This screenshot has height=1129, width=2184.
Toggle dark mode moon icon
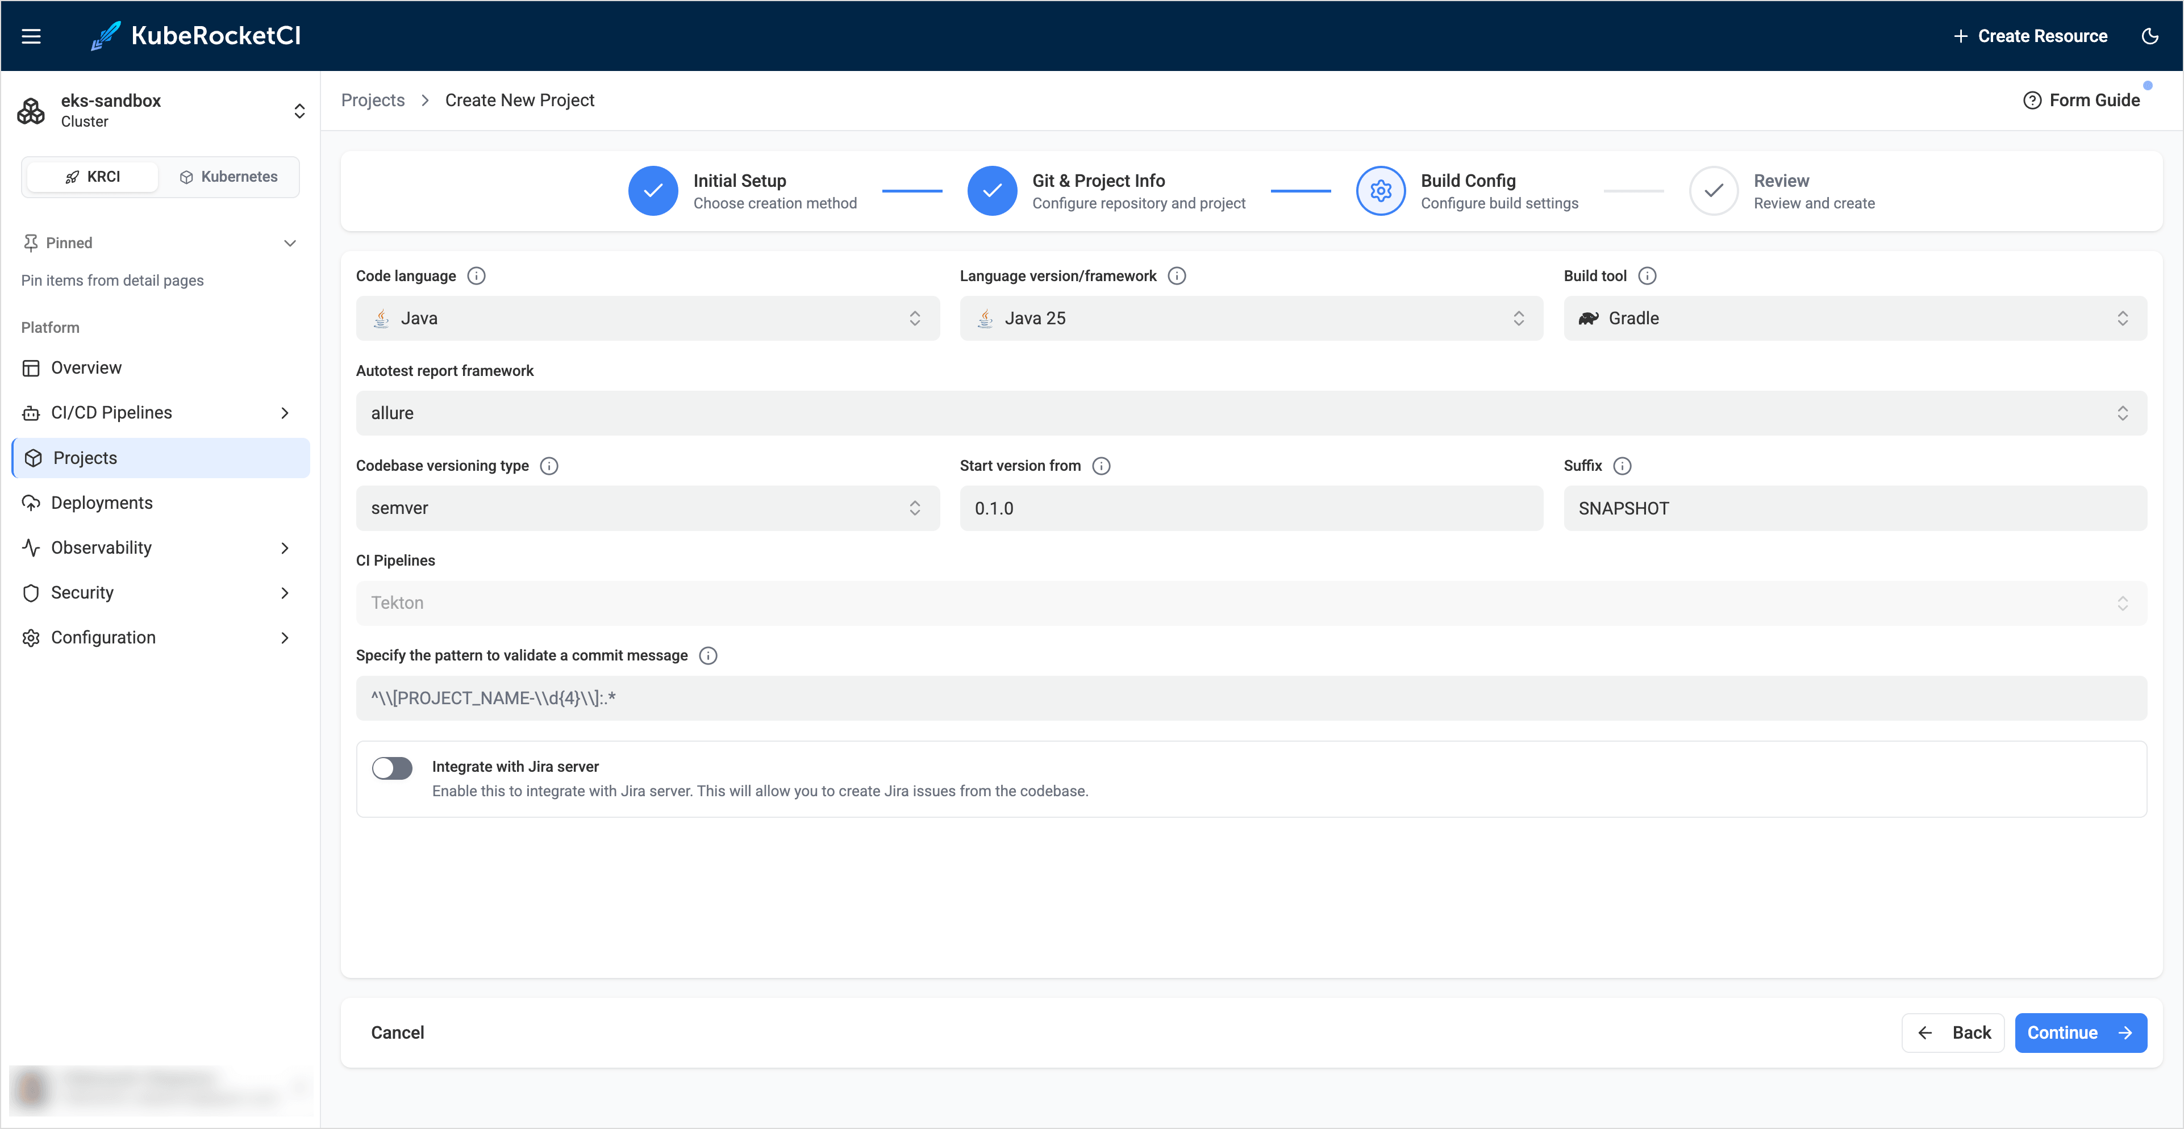point(2149,36)
